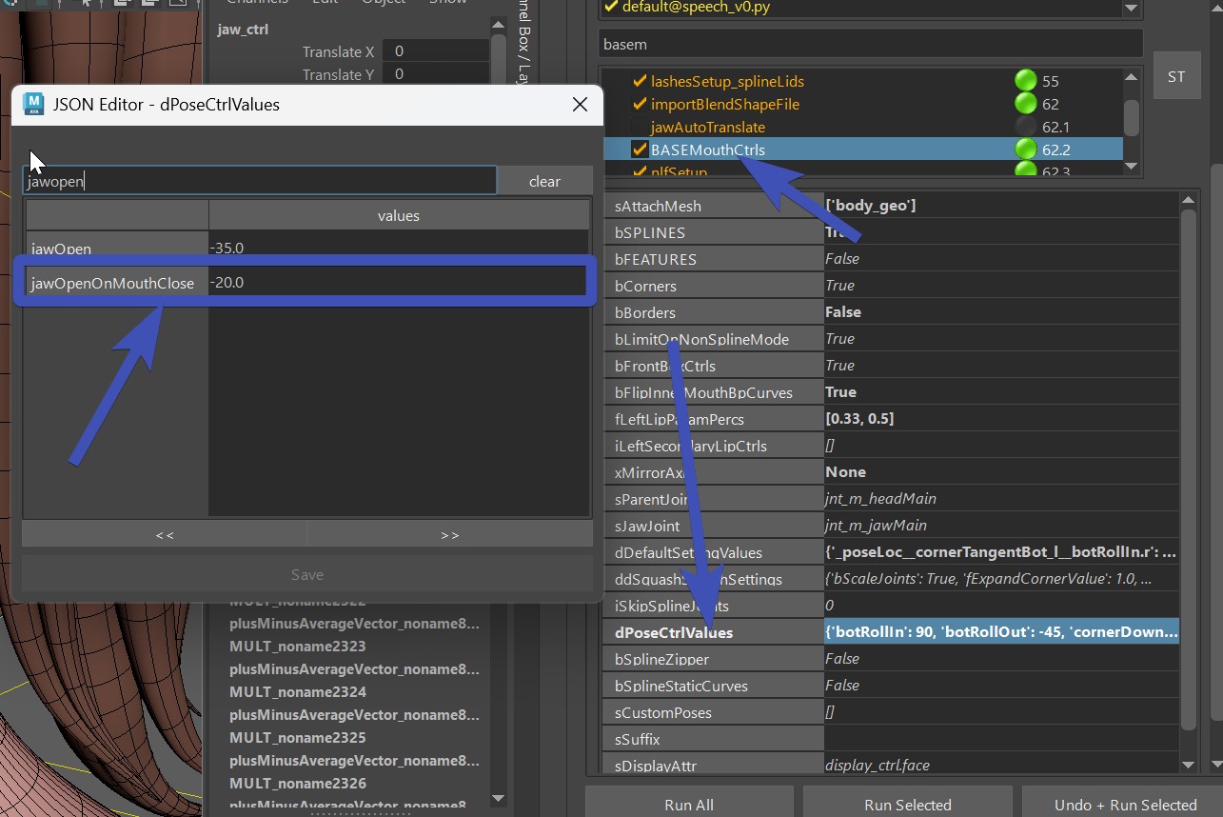This screenshot has height=817, width=1223.
Task: Go to previous page with << button
Action: coord(165,534)
